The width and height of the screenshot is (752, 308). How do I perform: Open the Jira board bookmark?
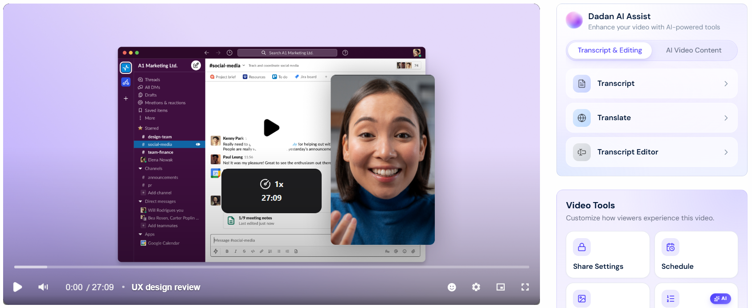pos(306,77)
